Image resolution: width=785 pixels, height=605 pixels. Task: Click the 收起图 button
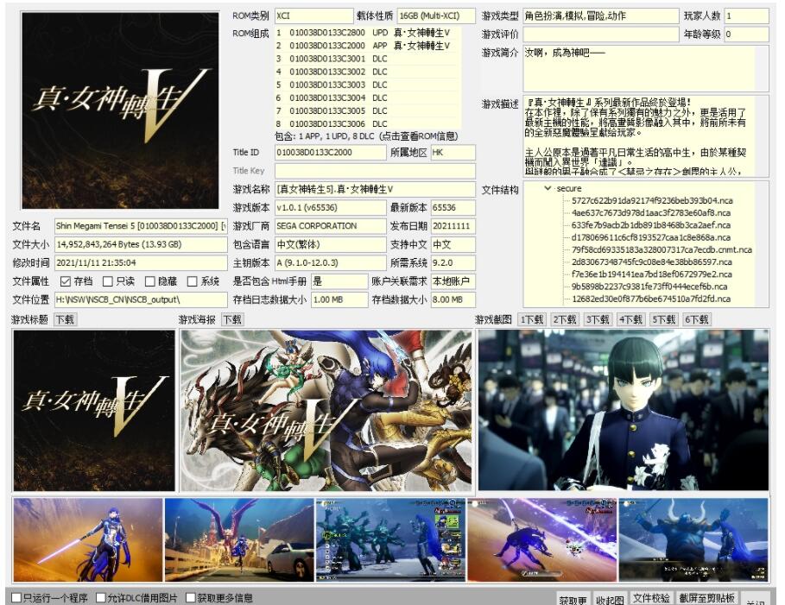tap(610, 599)
